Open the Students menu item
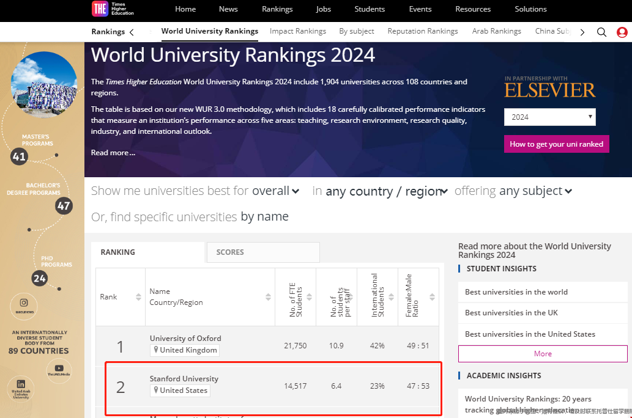The height and width of the screenshot is (418, 632). (x=370, y=9)
